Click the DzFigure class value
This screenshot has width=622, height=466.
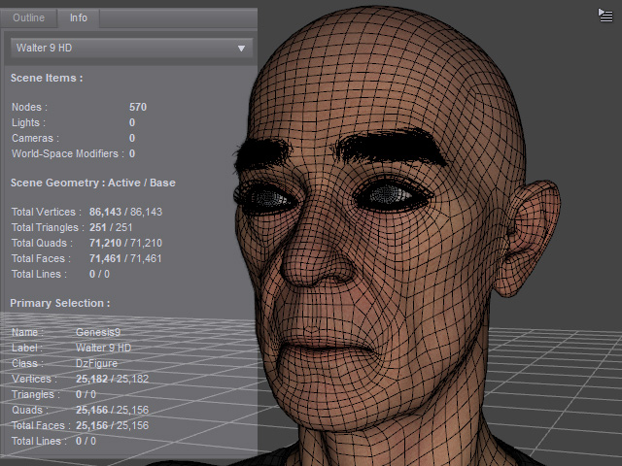(x=96, y=363)
